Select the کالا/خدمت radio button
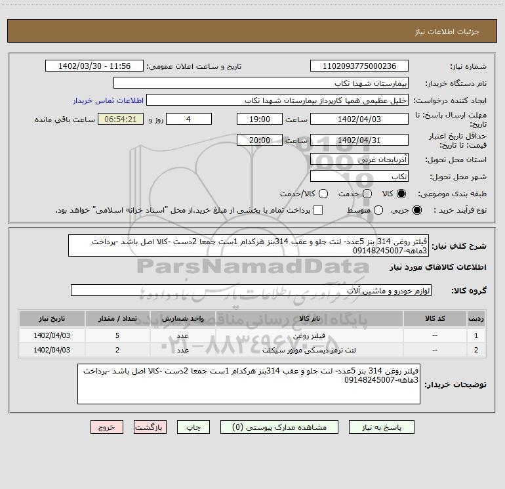 [323, 194]
